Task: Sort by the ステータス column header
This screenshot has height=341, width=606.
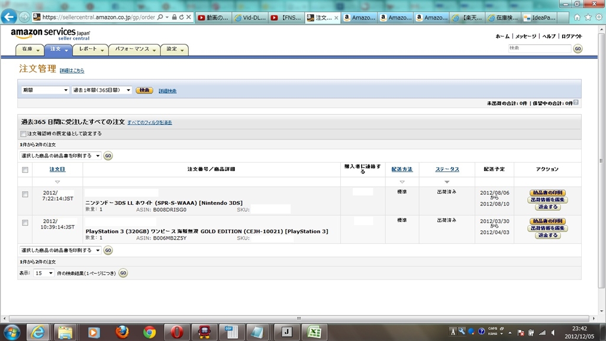Action: pos(447,169)
